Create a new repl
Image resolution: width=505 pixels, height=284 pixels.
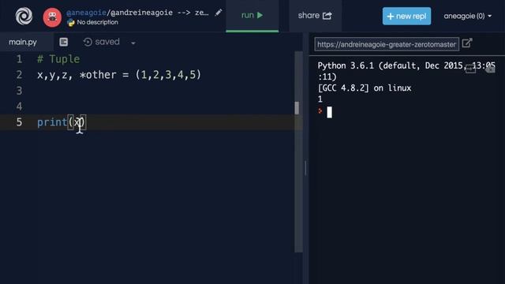(x=406, y=16)
